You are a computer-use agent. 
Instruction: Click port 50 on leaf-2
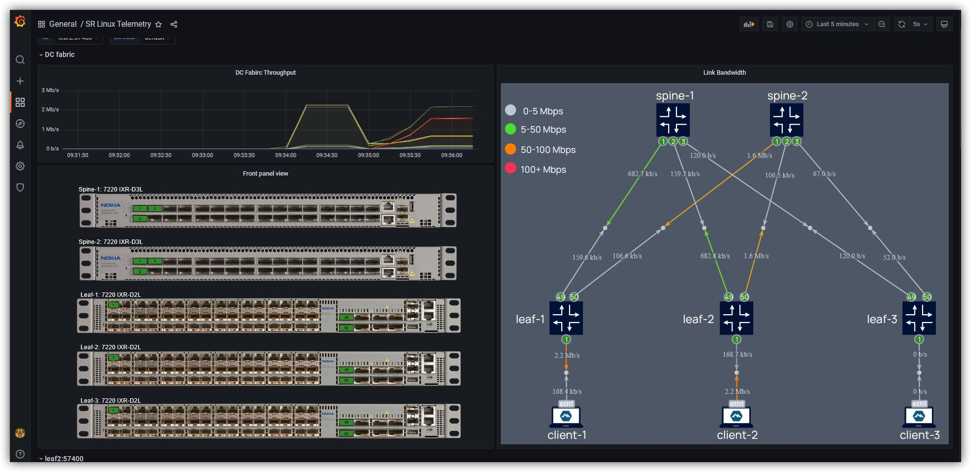click(x=744, y=297)
